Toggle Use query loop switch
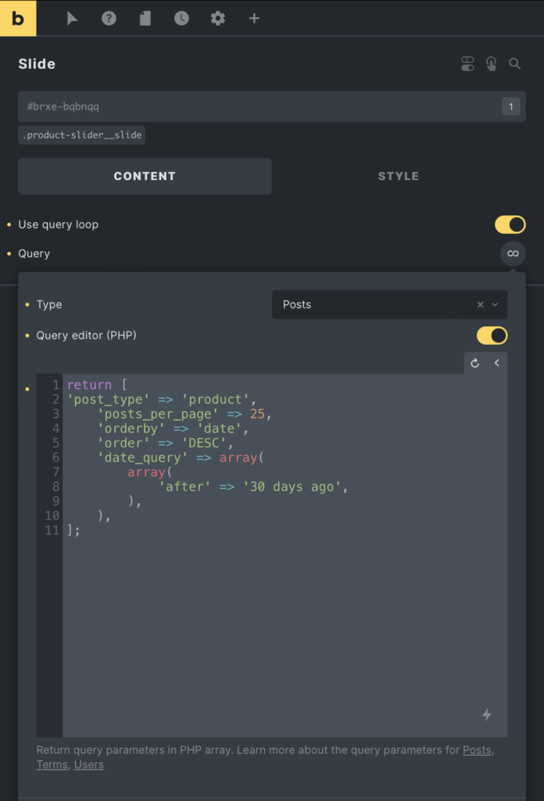544x801 pixels. click(x=510, y=224)
